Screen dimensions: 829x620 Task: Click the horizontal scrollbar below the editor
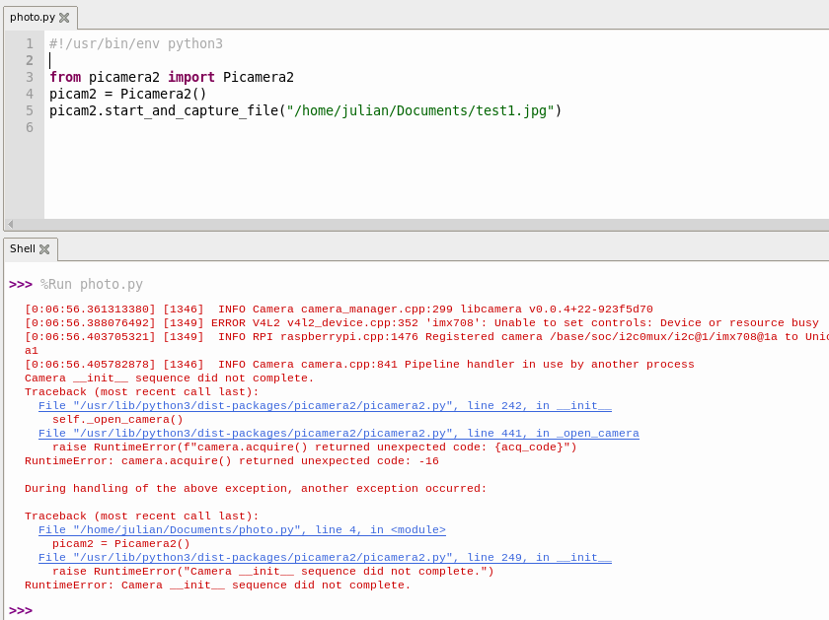(395, 225)
